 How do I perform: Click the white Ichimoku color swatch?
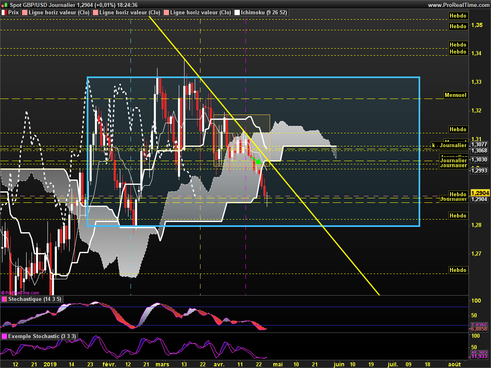point(236,13)
